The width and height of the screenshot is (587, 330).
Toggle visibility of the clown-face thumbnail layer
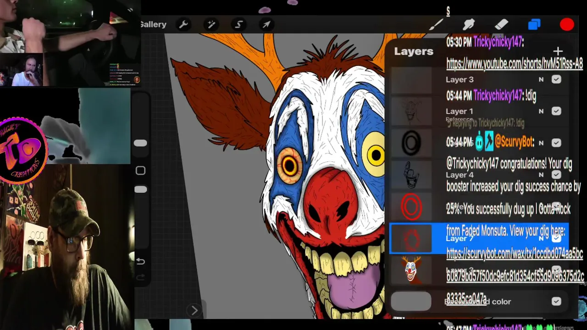(x=556, y=270)
